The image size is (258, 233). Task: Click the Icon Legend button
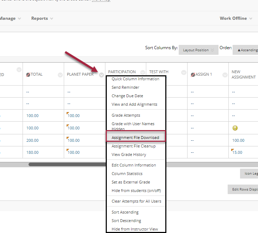[249, 174]
